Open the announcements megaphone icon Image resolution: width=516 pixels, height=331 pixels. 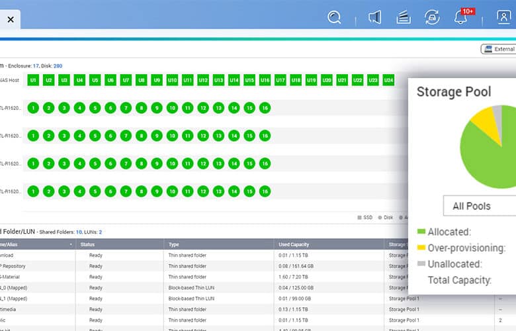(x=375, y=17)
